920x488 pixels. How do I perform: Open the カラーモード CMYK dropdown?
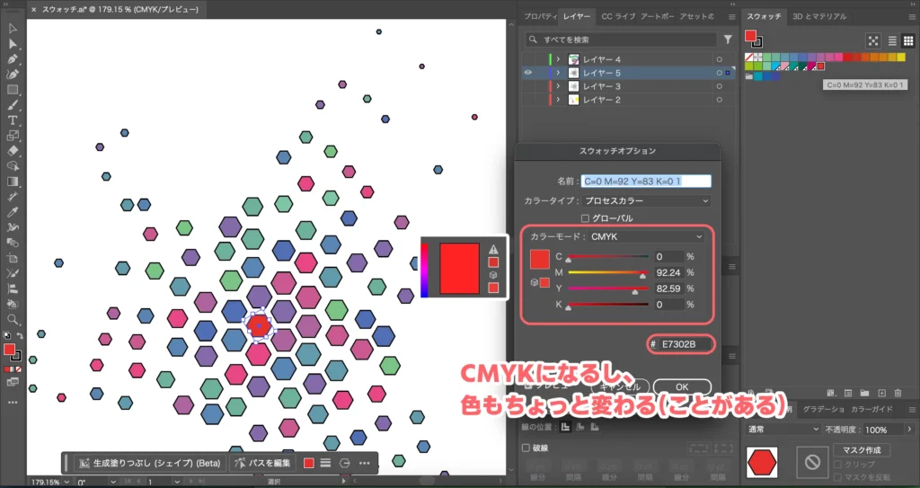(646, 236)
